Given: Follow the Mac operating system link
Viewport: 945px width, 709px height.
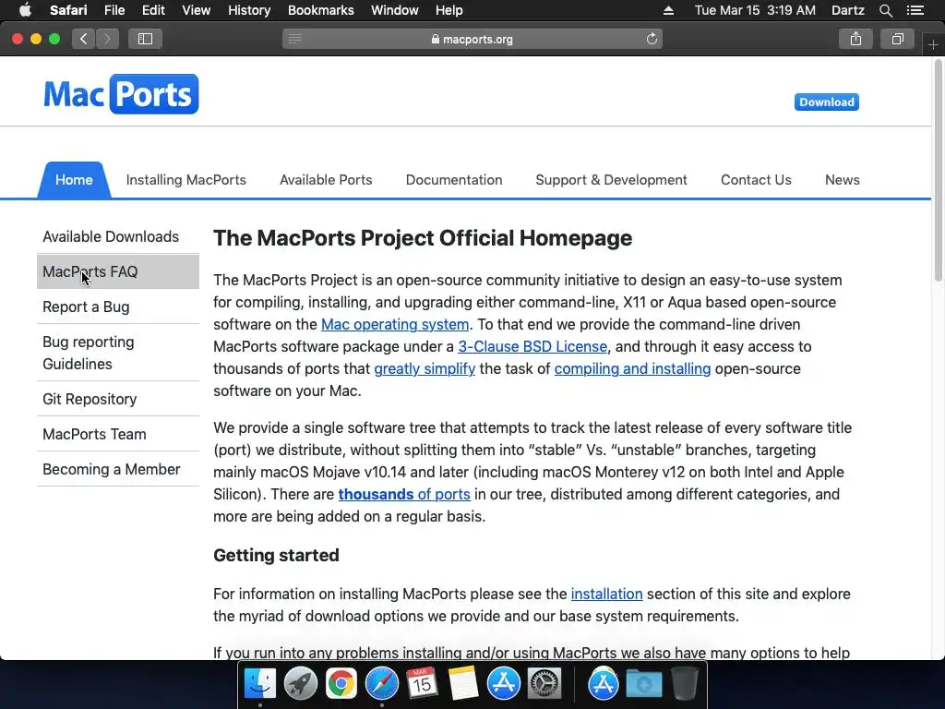Looking at the screenshot, I should click(395, 324).
